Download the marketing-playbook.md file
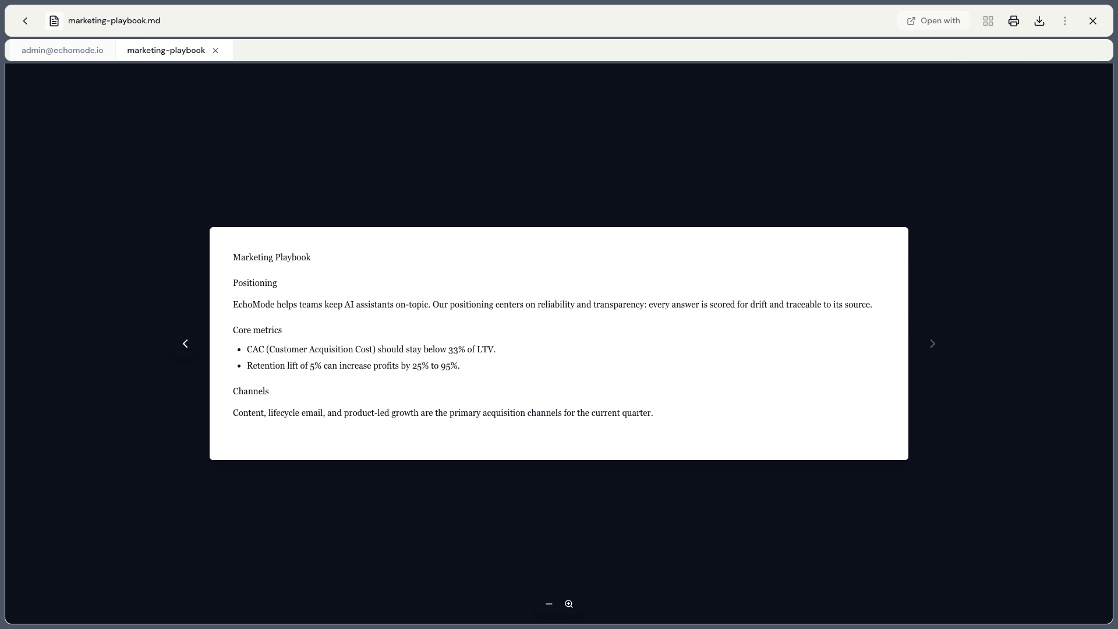1118x629 pixels. coord(1039,21)
